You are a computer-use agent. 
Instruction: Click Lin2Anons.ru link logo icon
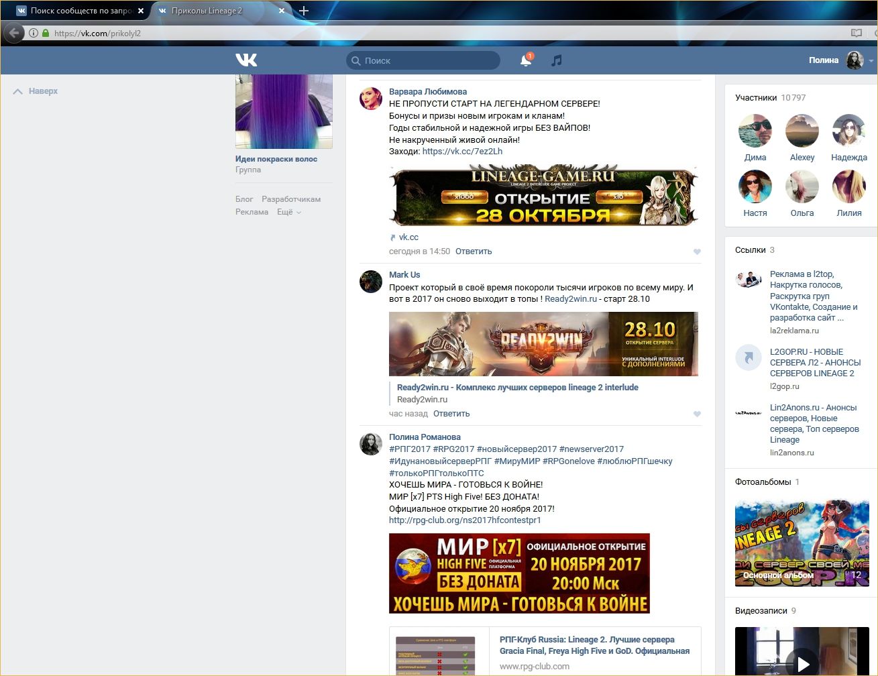749,413
